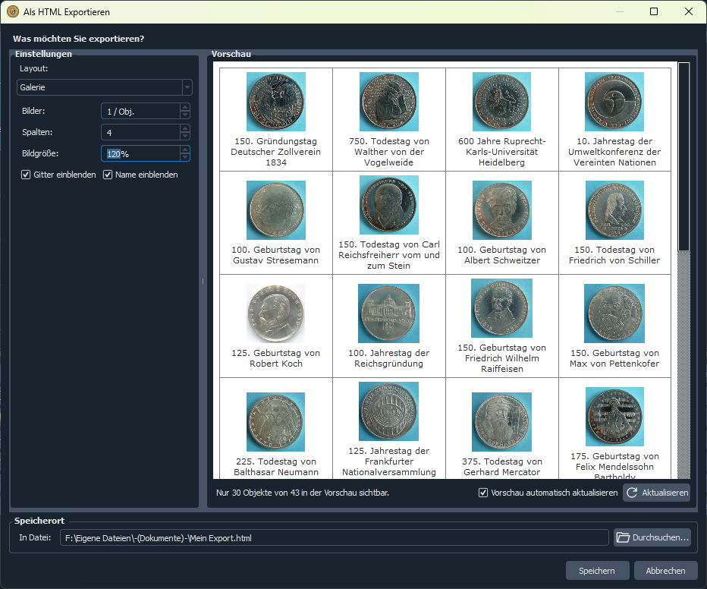Uncheck the Name einblenden option
The height and width of the screenshot is (589, 707).
tap(108, 175)
